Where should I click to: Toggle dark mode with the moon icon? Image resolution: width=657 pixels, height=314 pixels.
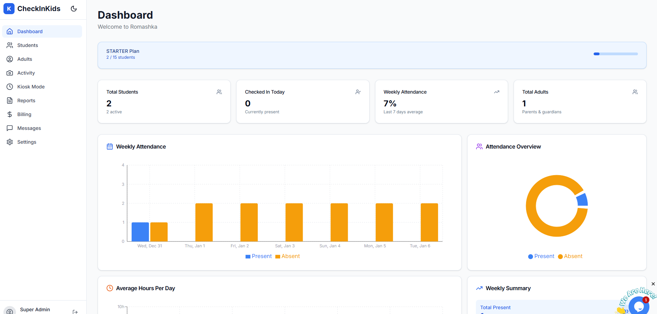74,9
